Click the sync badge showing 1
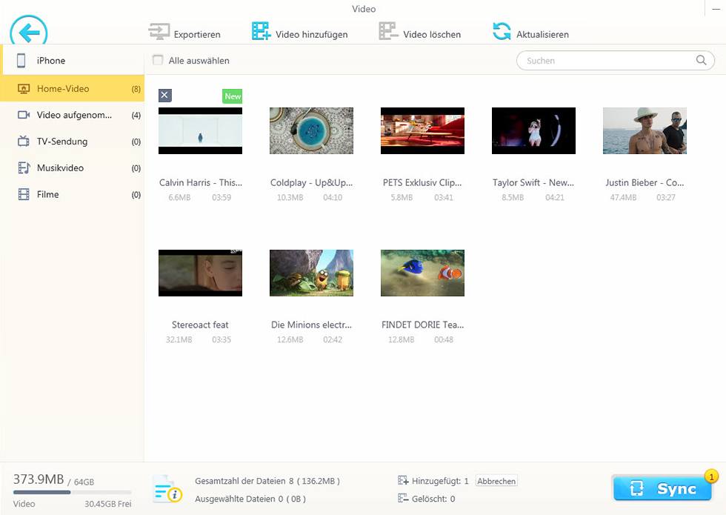 click(711, 476)
